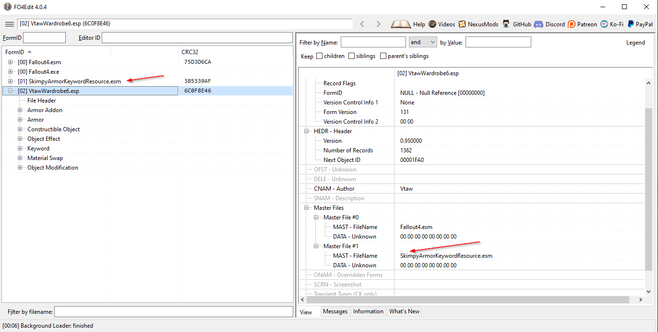Viewport: 658px width, 332px height.
Task: Select the CNAM - Author row
Action: coord(471,189)
